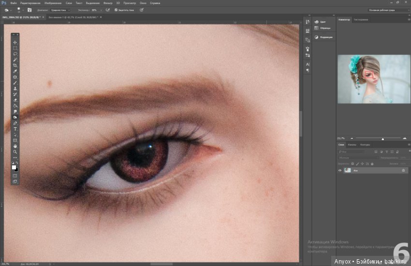This screenshot has height=266, width=411.
Task: Select the Eyedropper tool
Action: pos(15,71)
